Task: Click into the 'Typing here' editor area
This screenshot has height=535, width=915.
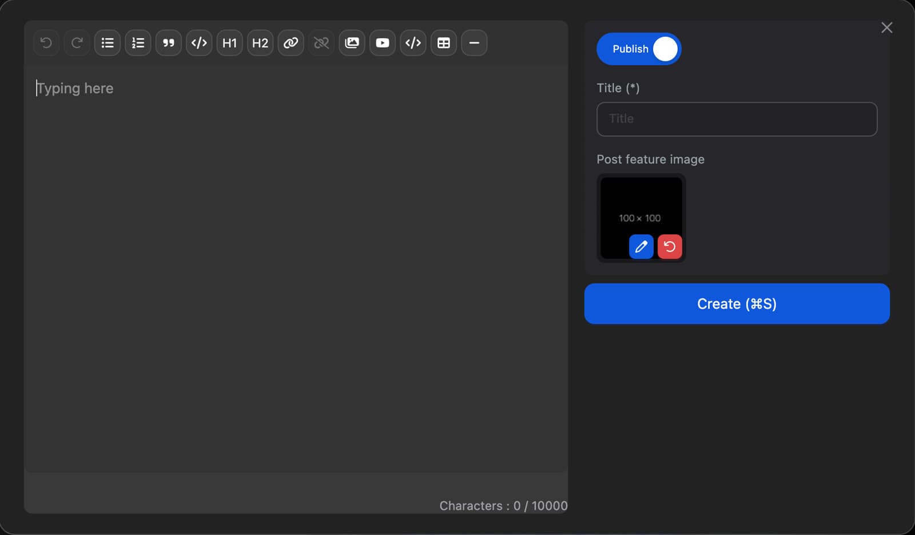Action: click(x=296, y=269)
